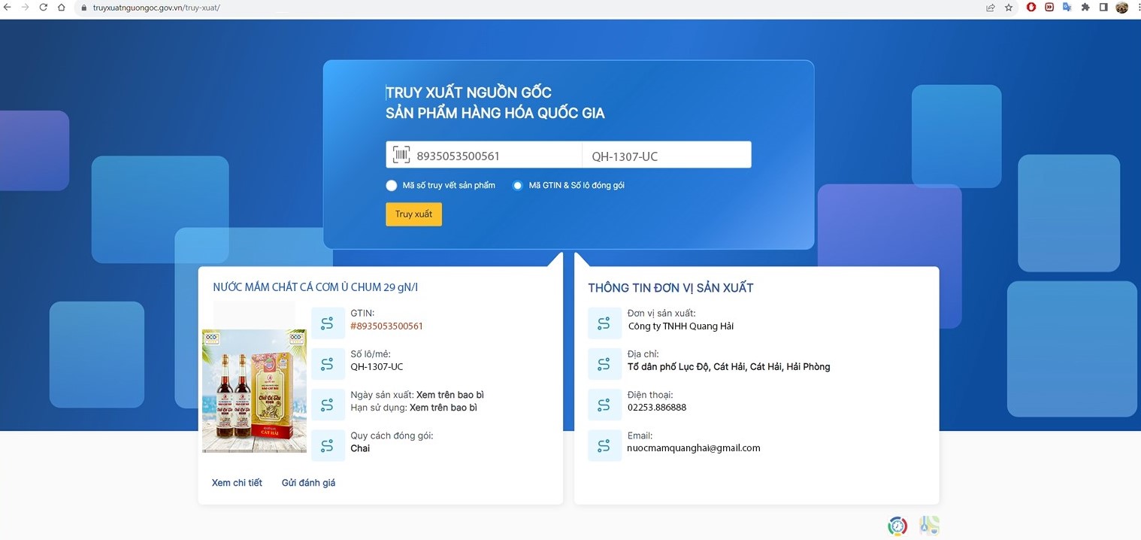Bookmark this page with the star icon
This screenshot has height=540, width=1141.
pyautogui.click(x=1009, y=8)
